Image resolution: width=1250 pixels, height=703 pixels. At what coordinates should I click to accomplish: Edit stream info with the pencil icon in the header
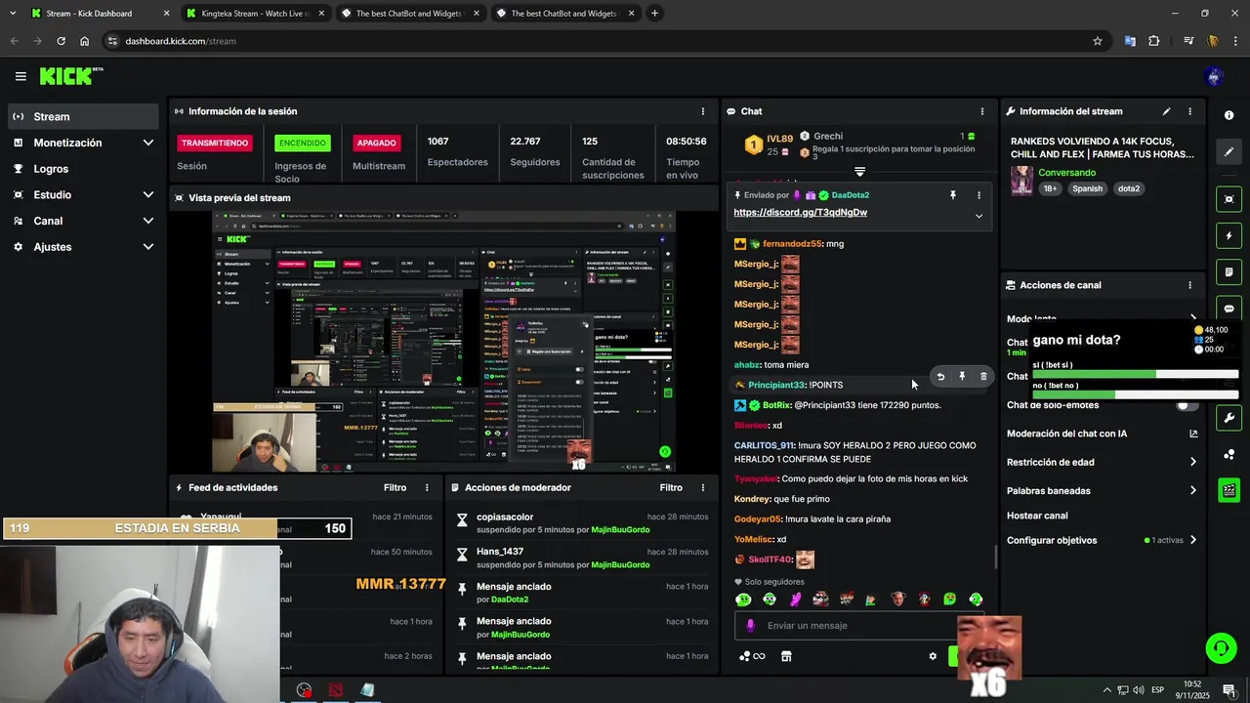point(1166,111)
